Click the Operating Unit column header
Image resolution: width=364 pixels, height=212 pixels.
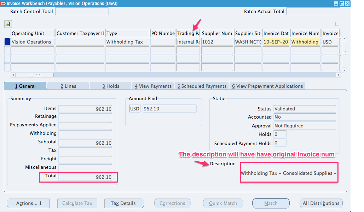tap(33, 33)
